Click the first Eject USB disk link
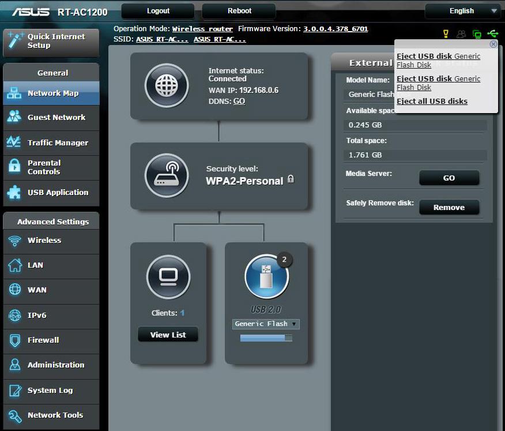 [438, 60]
